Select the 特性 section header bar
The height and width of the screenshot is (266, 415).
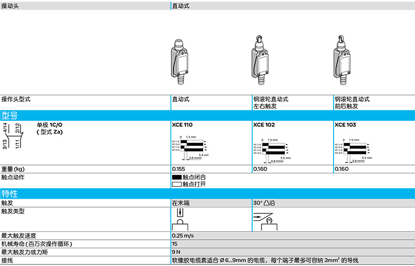coord(207,194)
